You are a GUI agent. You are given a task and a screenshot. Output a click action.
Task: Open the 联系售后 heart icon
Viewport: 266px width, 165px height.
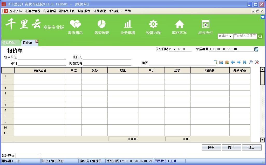[x=76, y=25]
